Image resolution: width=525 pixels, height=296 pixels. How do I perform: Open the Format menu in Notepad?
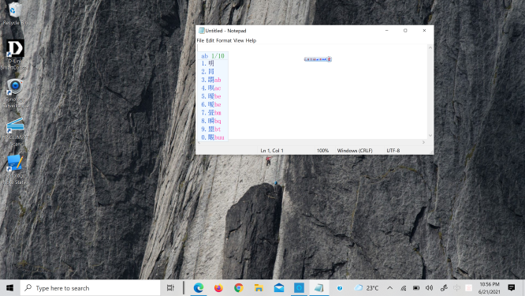coord(224,40)
